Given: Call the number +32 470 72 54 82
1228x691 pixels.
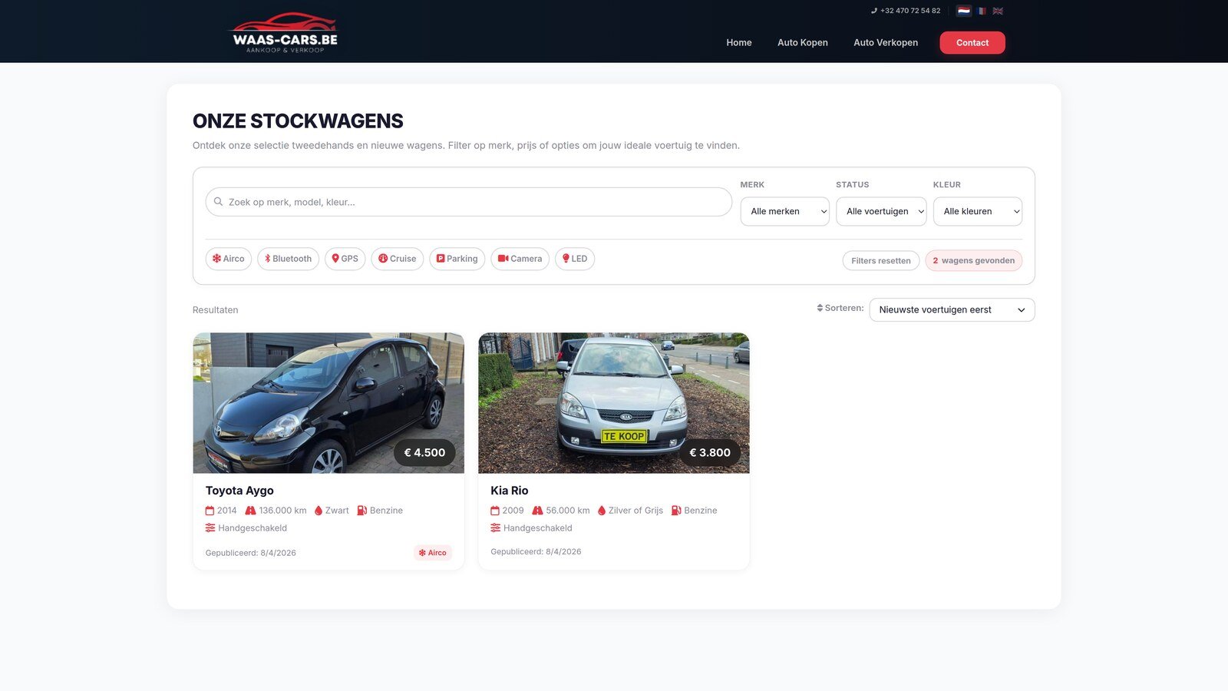Looking at the screenshot, I should coord(910,11).
